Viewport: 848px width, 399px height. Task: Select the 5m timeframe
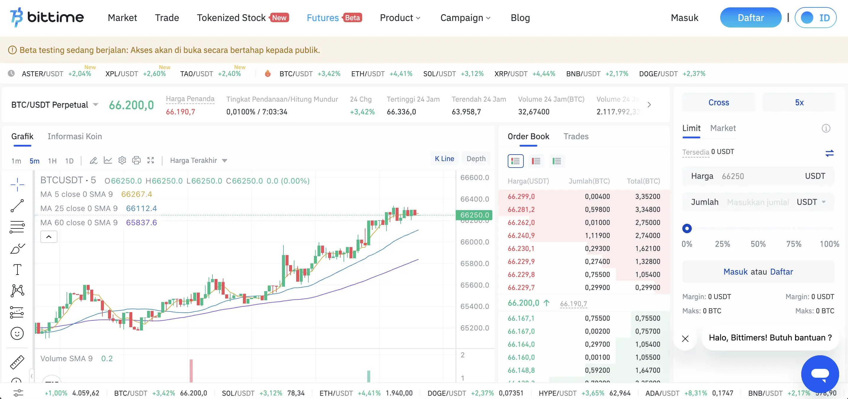[x=35, y=161]
